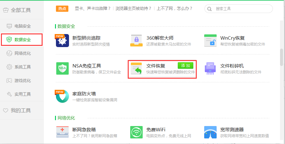Viewport: 285px width, 144px height.
Task: Click the 免费WiFi green icon
Action: 136,132
